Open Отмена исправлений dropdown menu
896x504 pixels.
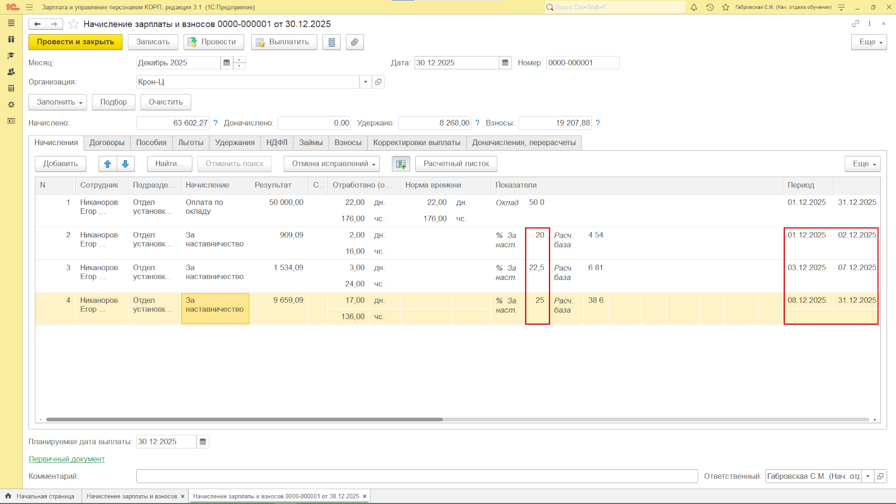pos(331,164)
